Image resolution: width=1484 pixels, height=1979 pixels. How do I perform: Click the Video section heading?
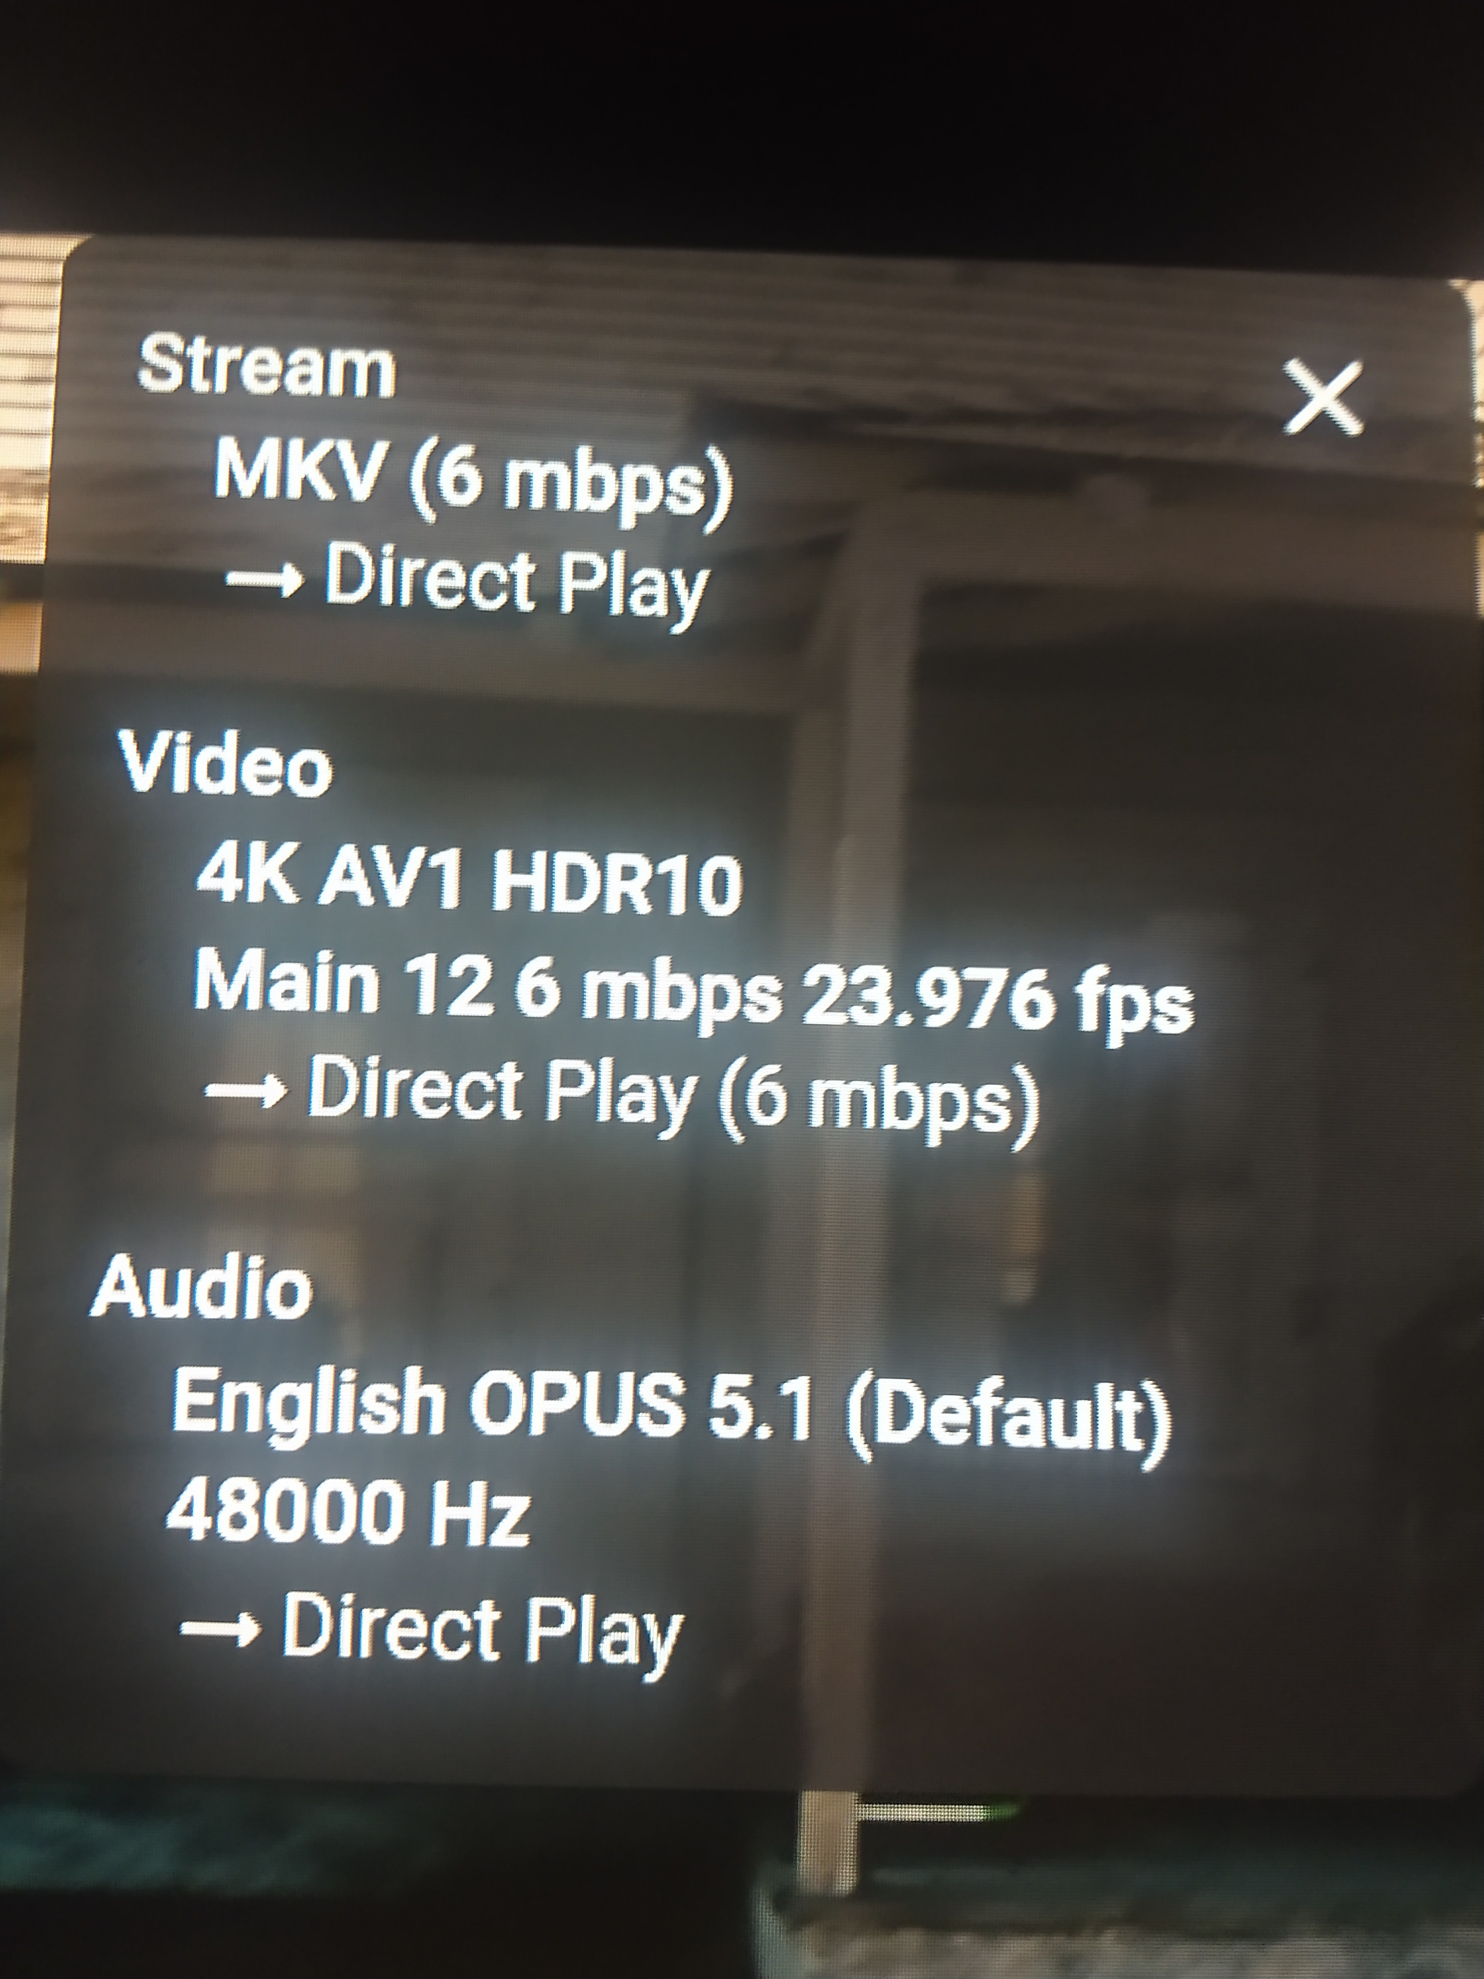[225, 765]
